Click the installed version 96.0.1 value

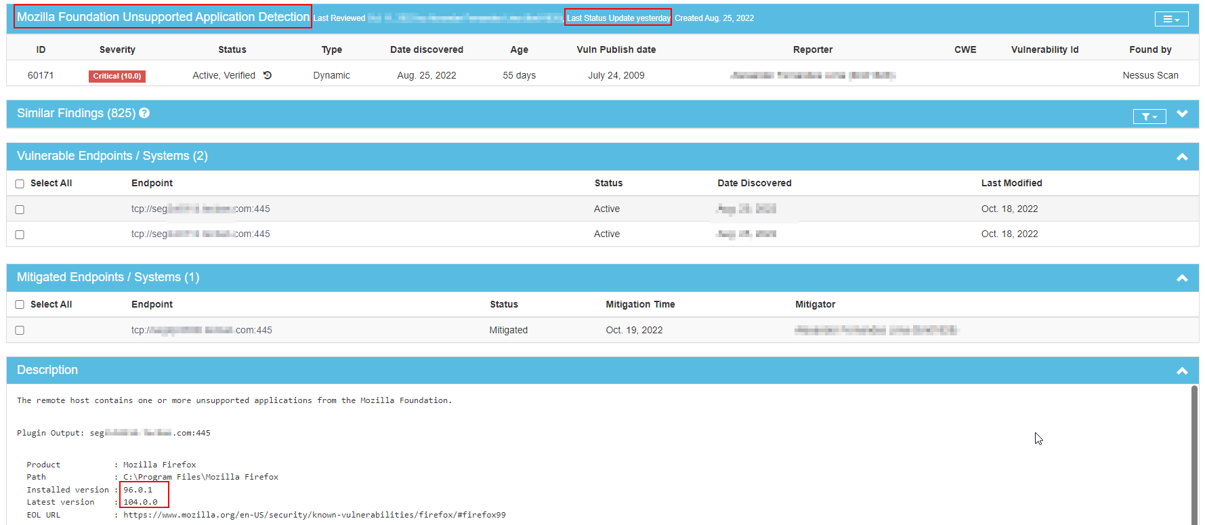(138, 490)
